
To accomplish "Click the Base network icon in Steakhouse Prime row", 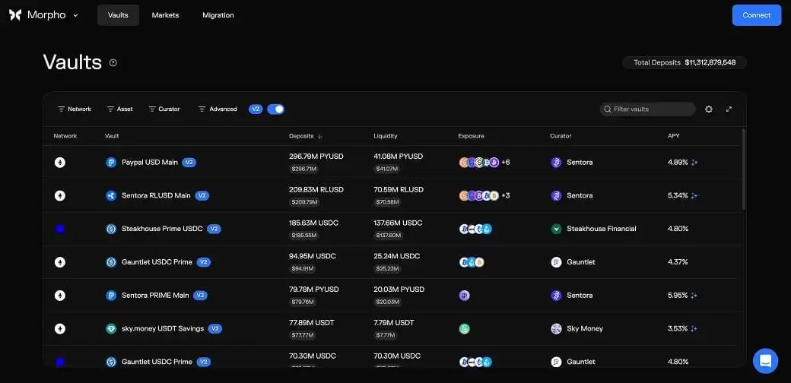I will tap(60, 229).
